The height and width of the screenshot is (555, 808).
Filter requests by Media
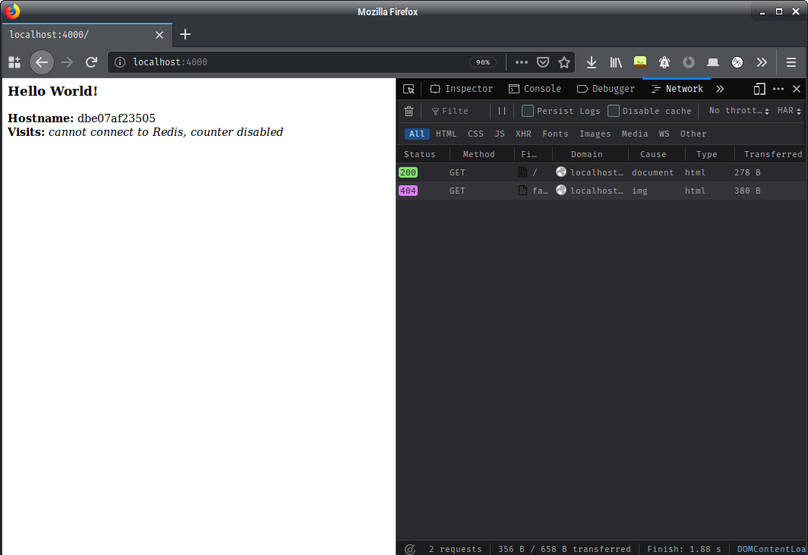(634, 134)
